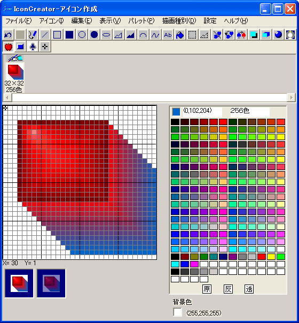Select the dotted polygon selection tool

(x=204, y=35)
